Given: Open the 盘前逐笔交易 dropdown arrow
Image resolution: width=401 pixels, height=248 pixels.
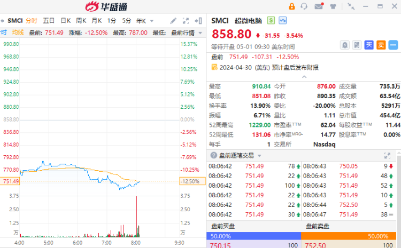Looking at the screenshot, I should 259,156.
